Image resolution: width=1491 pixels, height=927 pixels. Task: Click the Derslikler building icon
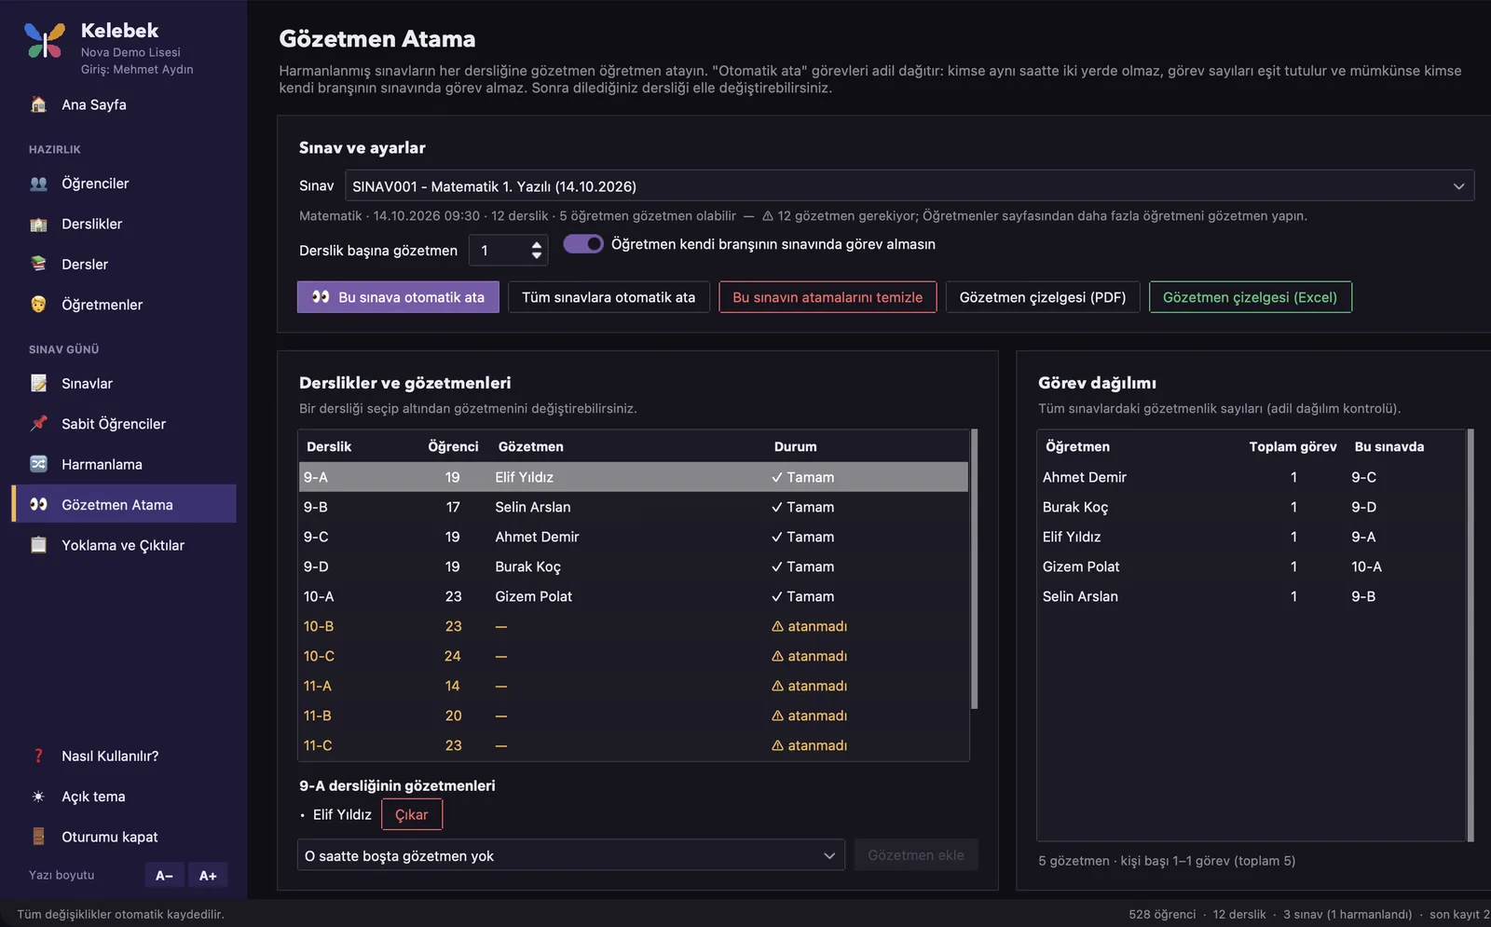[x=38, y=224]
